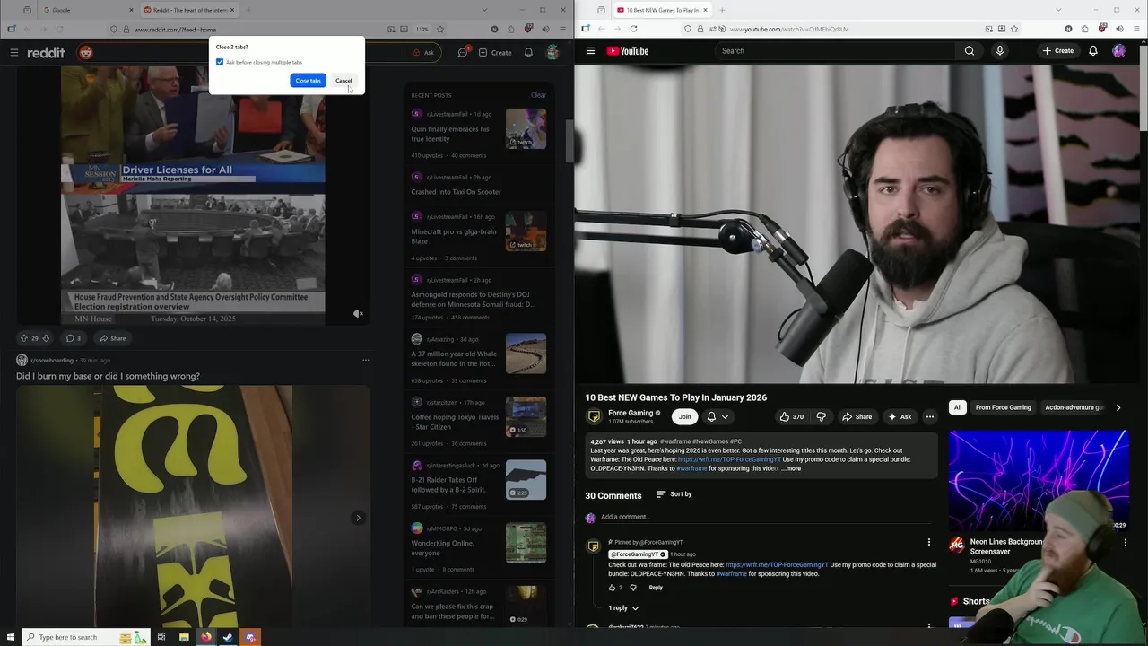The height and width of the screenshot is (646, 1148).
Task: Select Action-adventure games chip
Action: point(1073,407)
